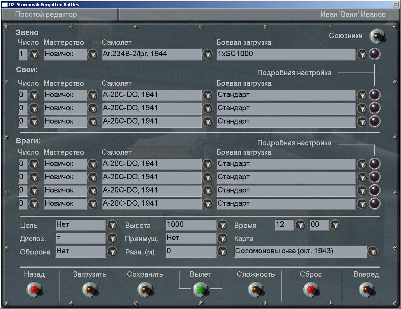
Task: Toggle detail button for first Свои row
Action: tap(375, 95)
